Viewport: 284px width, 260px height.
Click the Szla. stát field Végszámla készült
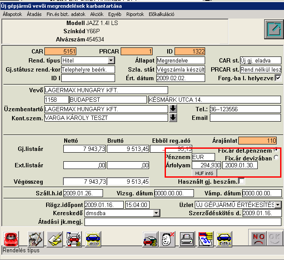tap(181, 69)
